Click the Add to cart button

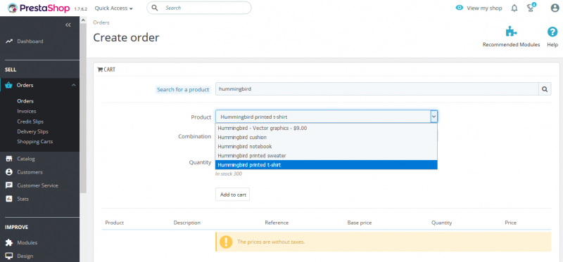point(233,195)
